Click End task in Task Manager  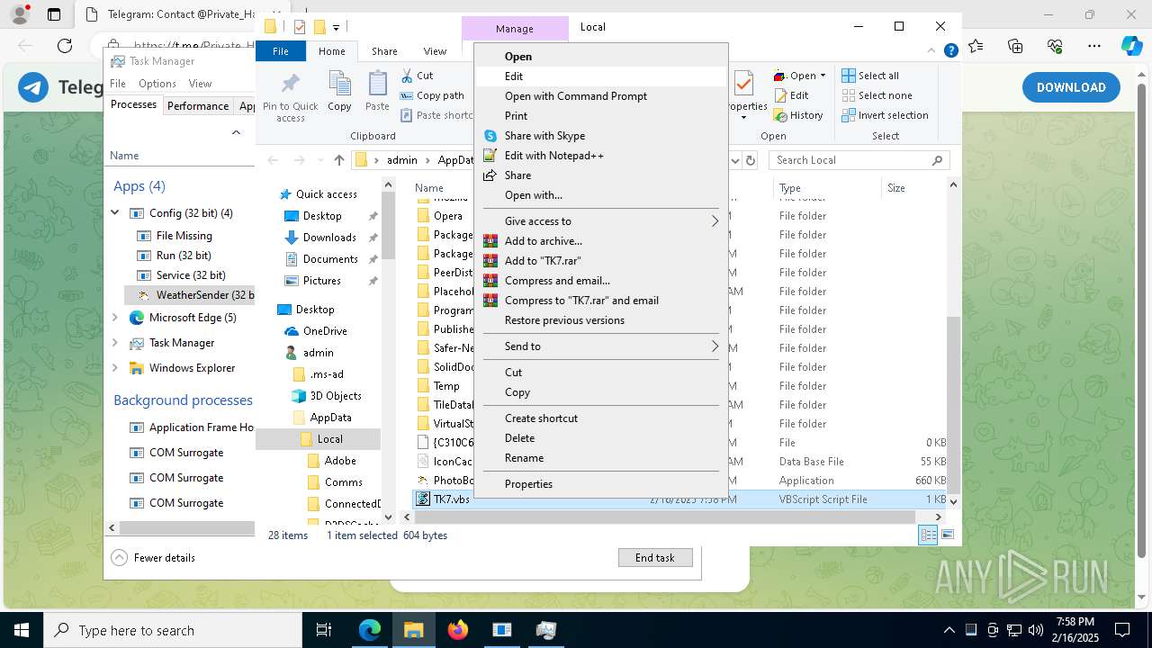click(x=655, y=558)
